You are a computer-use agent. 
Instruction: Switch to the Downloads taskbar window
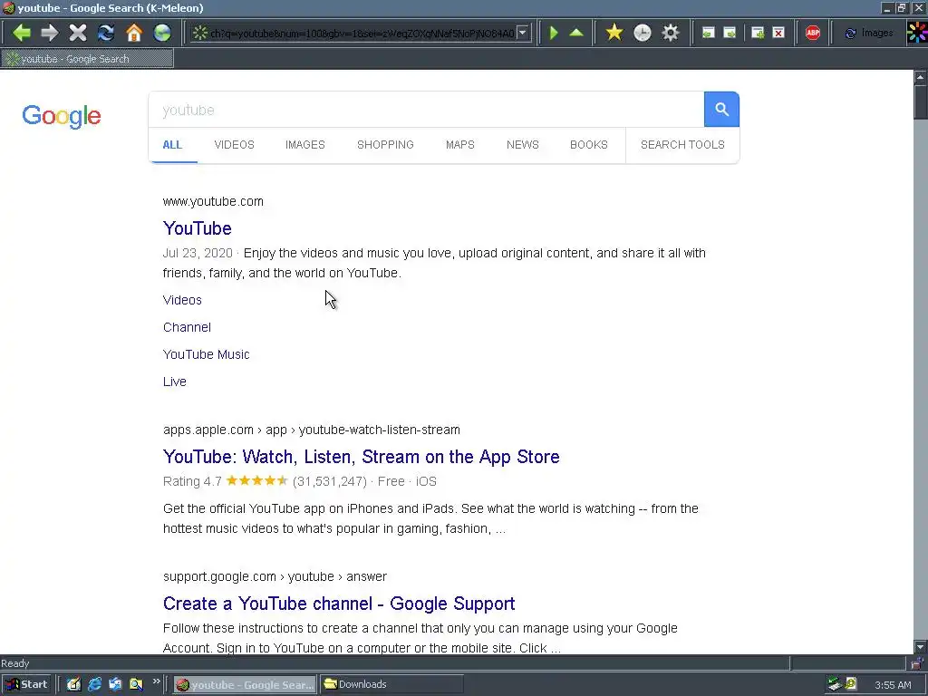pos(391,685)
